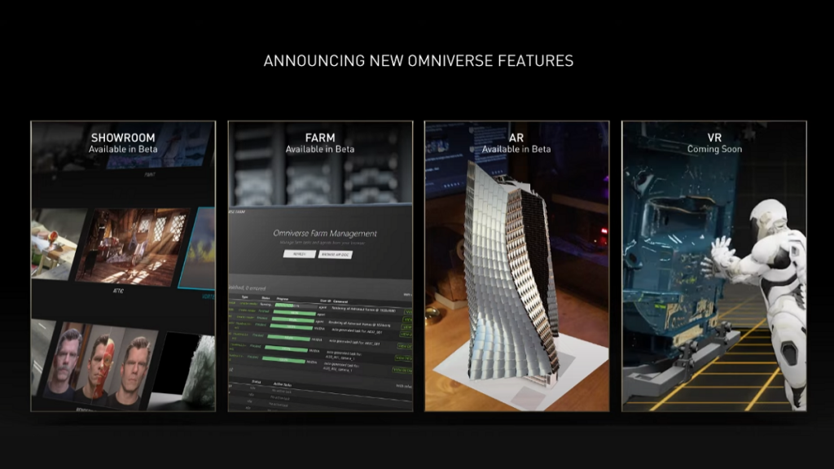The image size is (834, 469).
Task: Click "Coming Soon" under VR
Action: point(714,150)
